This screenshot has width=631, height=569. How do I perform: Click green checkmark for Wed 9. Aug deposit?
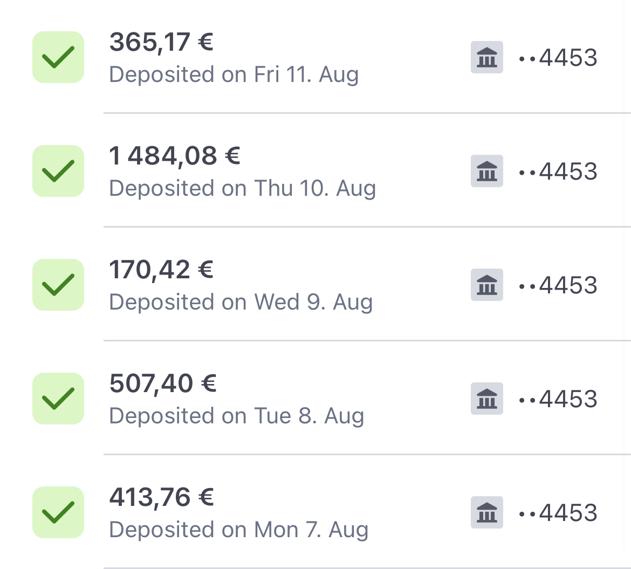58,285
